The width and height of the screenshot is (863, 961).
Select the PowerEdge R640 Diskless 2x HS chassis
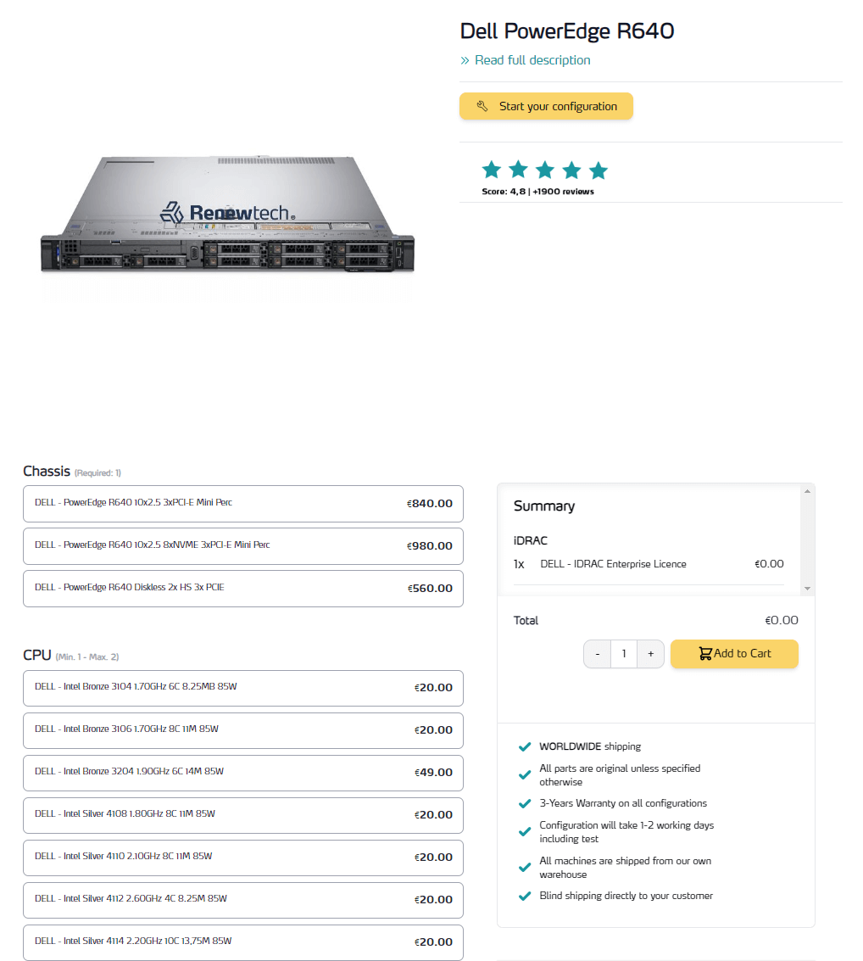pyautogui.click(x=243, y=588)
